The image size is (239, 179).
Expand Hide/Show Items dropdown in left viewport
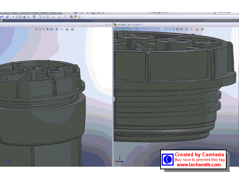point(64,29)
